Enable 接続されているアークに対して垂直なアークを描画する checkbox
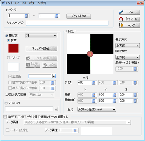Image resolution: width=145 pixels, height=141 pixels. tap(5, 117)
